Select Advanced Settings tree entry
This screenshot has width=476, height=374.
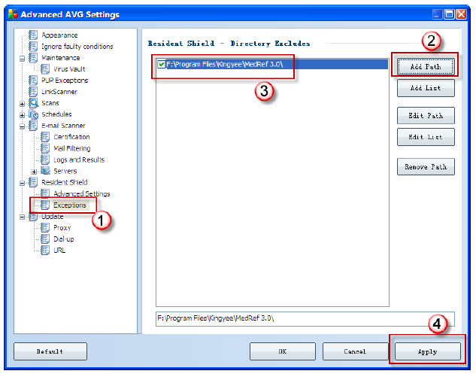82,194
